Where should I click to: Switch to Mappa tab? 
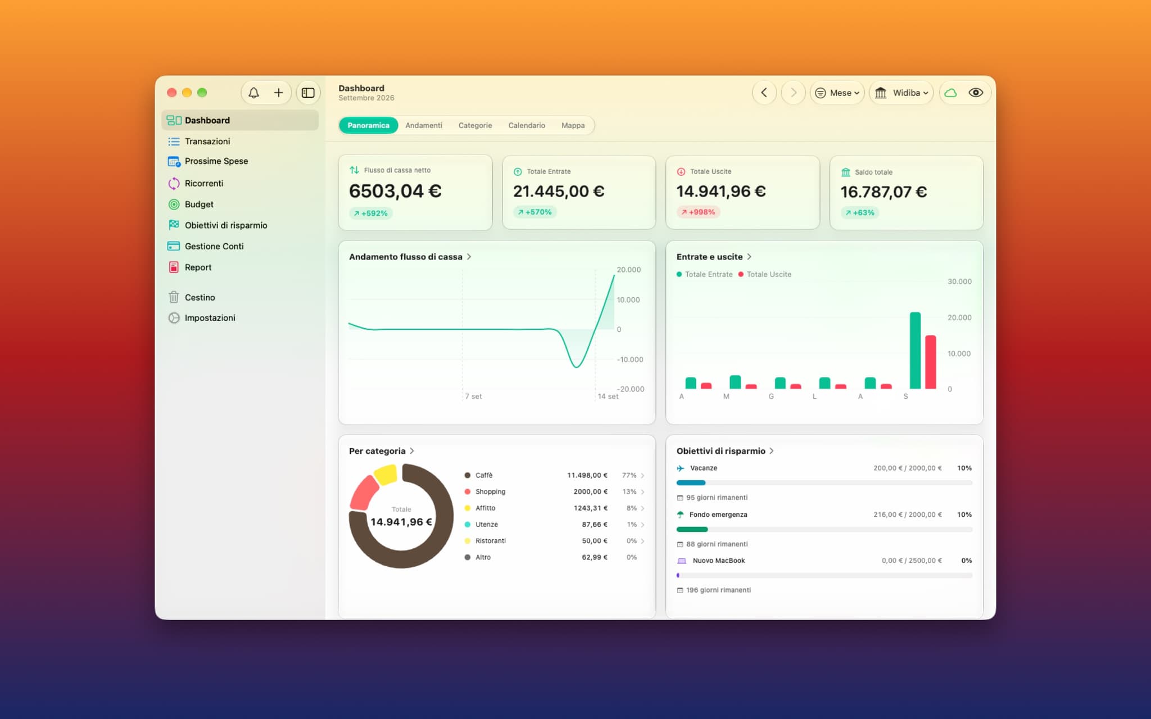point(573,125)
